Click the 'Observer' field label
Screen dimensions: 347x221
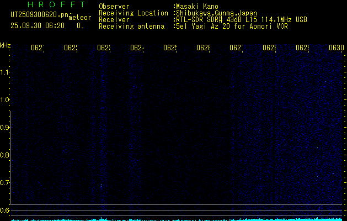tap(114, 7)
